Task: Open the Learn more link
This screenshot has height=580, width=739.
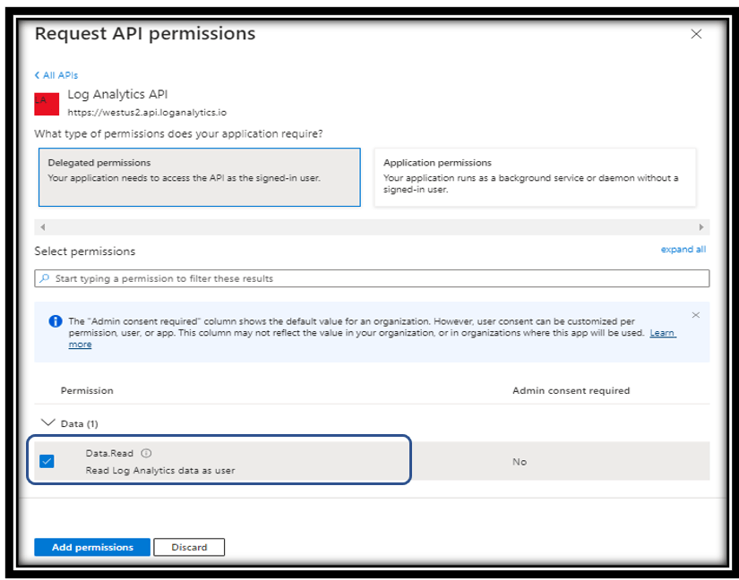Action: [x=663, y=333]
